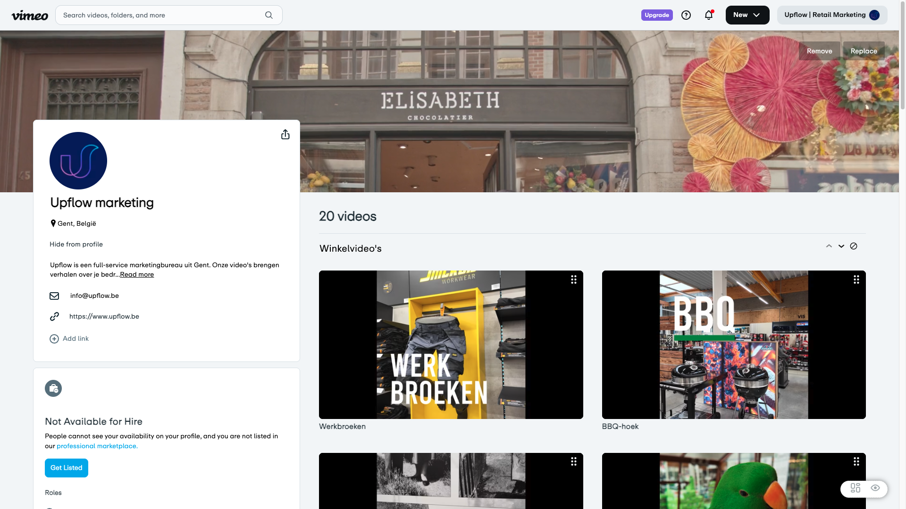Open the Upflow | Retail Marketing account menu

tap(832, 15)
